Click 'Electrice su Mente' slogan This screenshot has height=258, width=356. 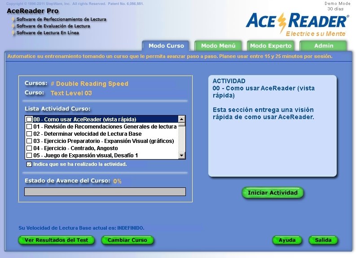(x=316, y=34)
